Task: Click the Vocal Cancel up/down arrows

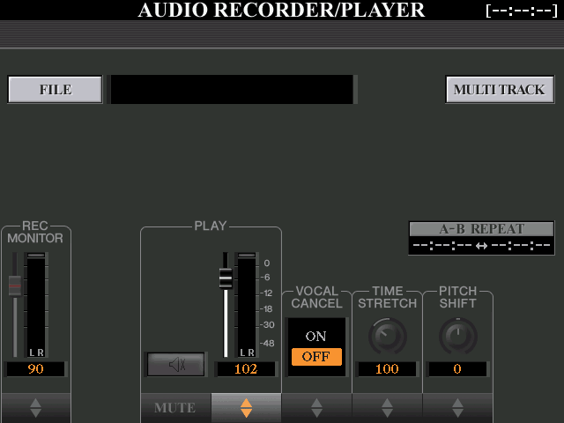Action: tap(316, 408)
